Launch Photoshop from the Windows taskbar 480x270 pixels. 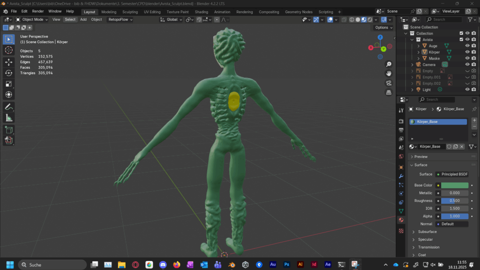pos(286,265)
